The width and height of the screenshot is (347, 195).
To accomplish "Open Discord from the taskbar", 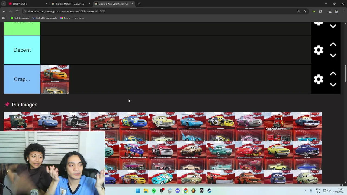I will tap(178, 191).
